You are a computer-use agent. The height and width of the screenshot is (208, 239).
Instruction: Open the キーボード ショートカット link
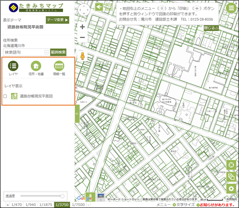click(x=123, y=199)
